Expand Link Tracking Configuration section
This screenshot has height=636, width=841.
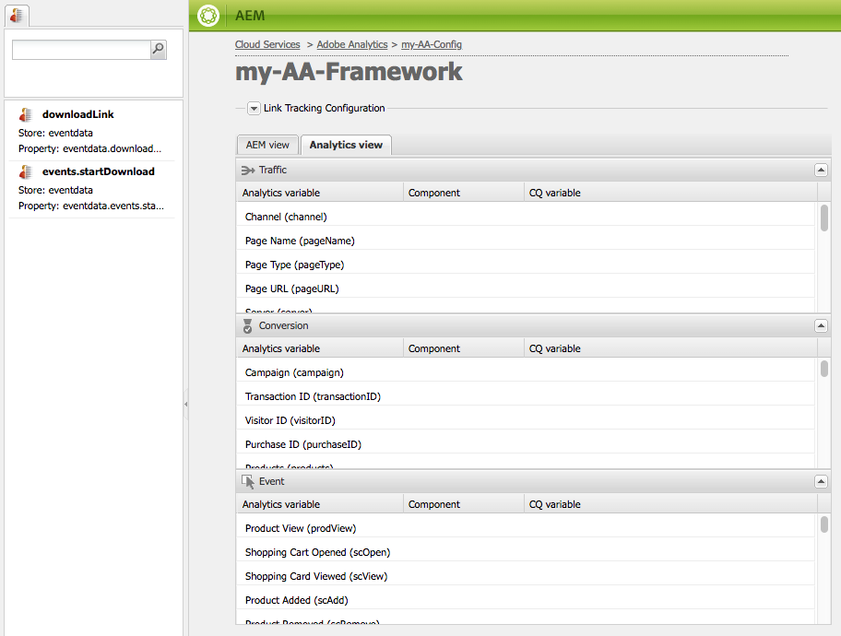(x=254, y=109)
